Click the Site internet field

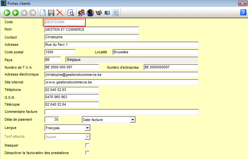[x=121, y=82]
